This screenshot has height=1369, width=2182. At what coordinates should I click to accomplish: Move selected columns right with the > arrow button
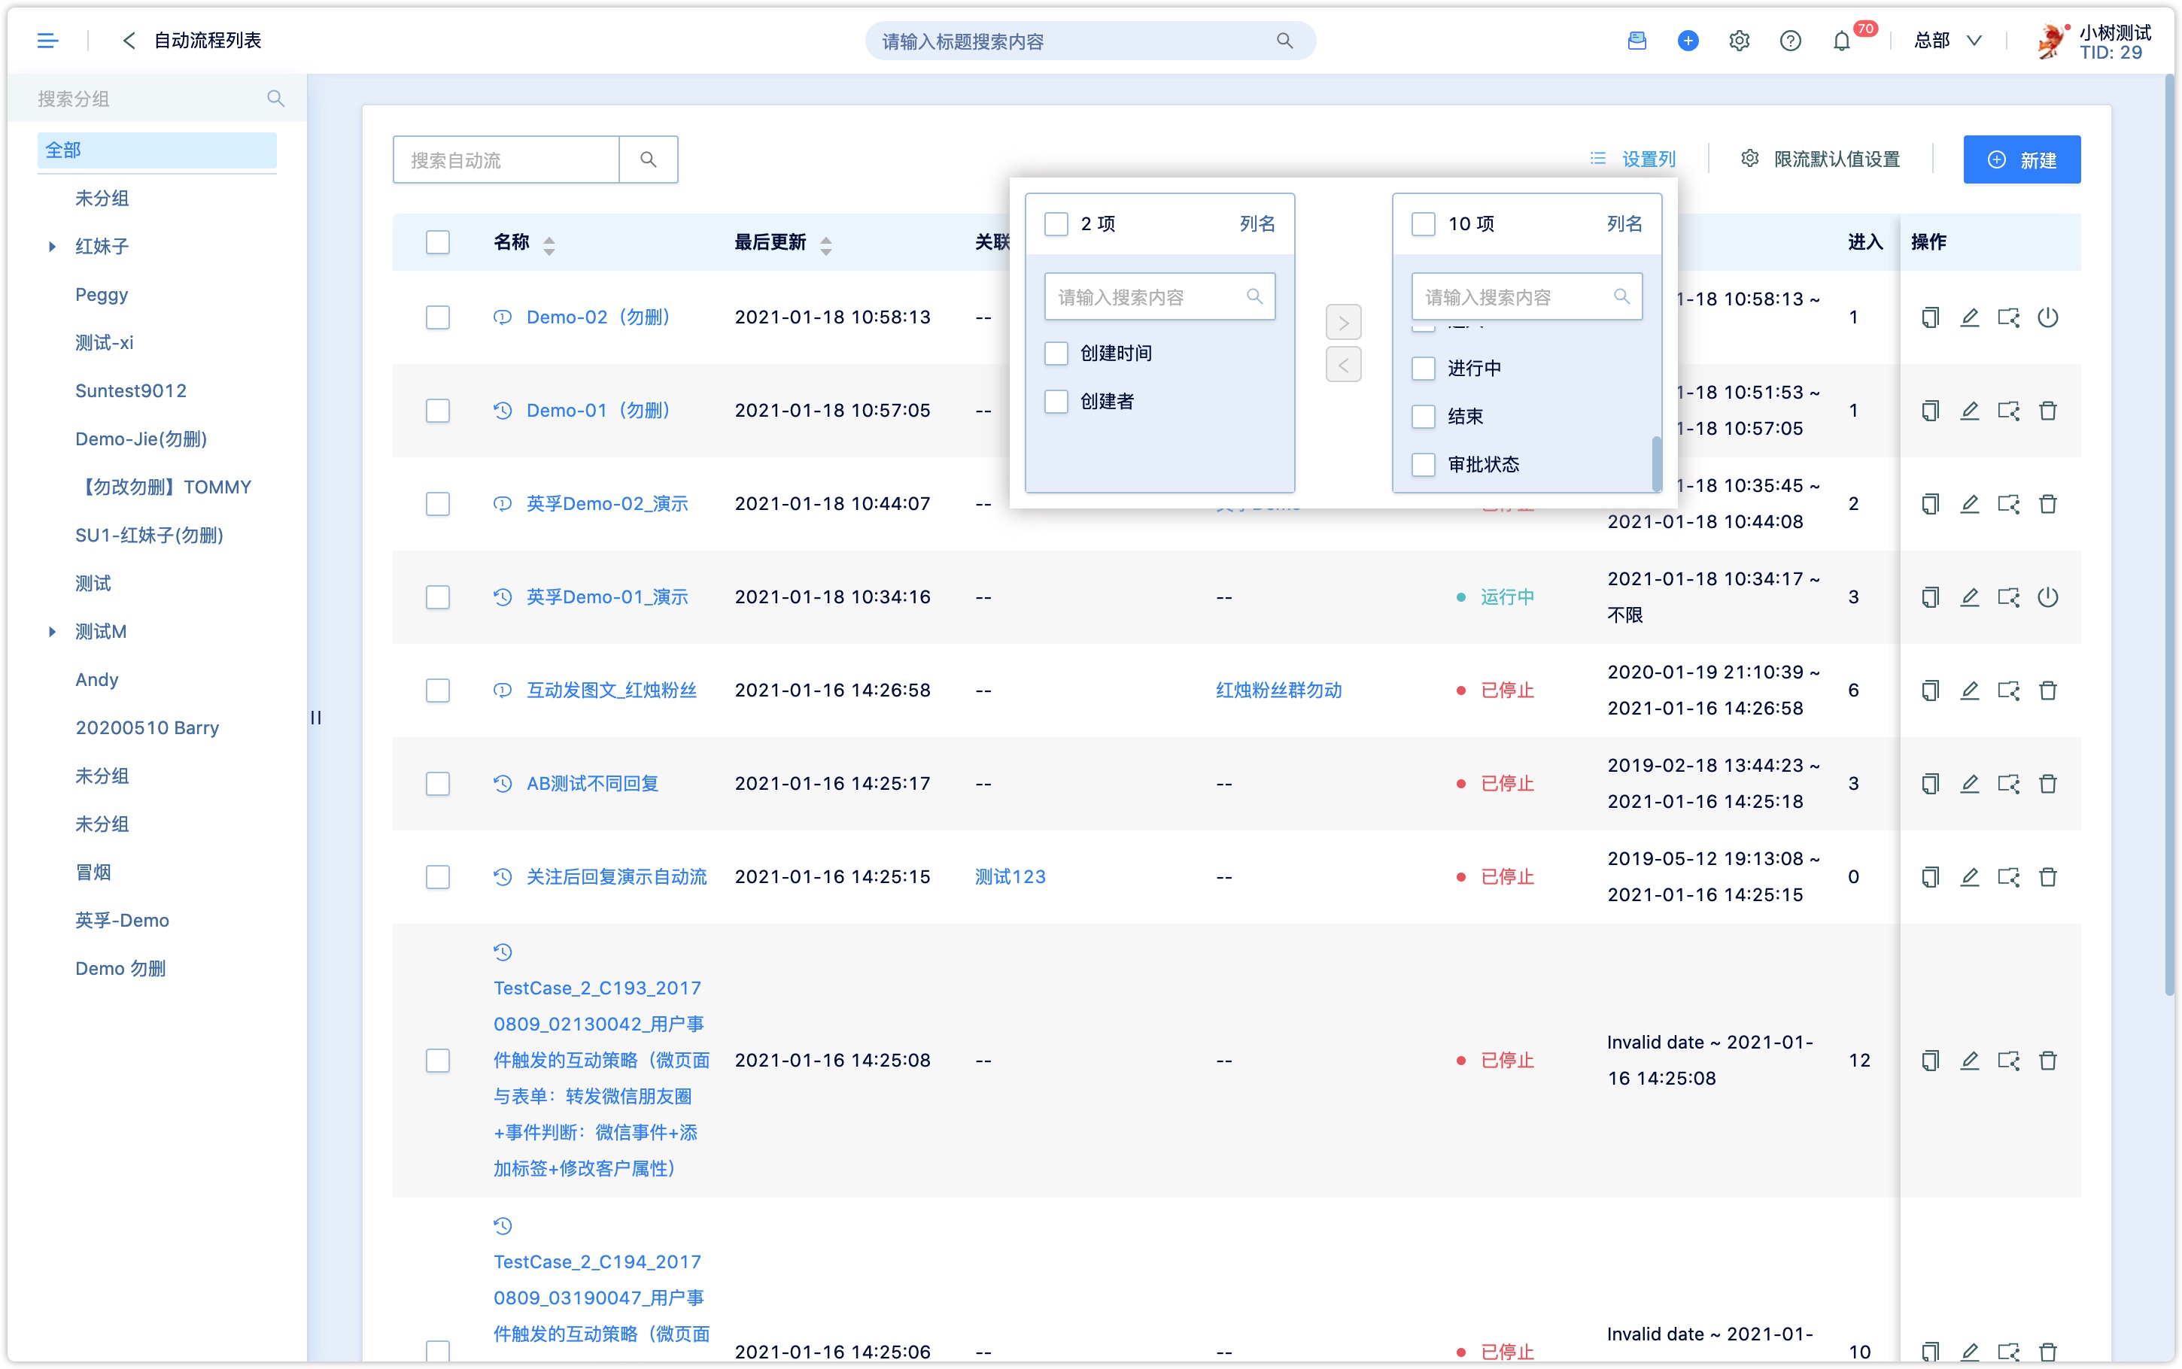pyautogui.click(x=1344, y=323)
